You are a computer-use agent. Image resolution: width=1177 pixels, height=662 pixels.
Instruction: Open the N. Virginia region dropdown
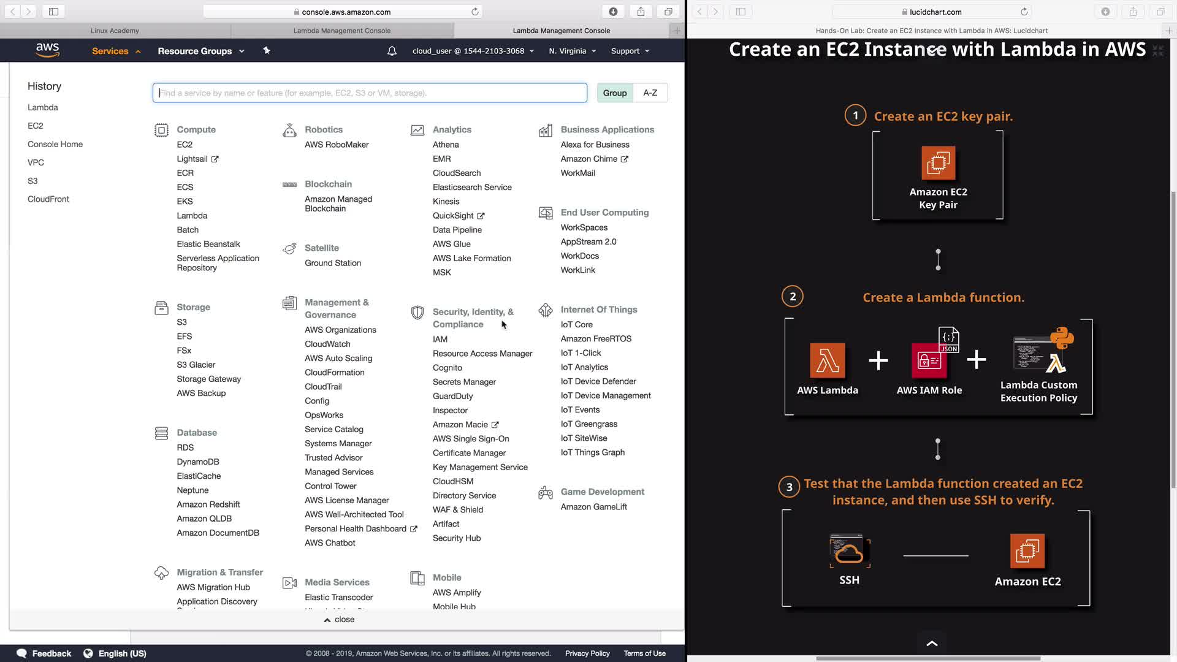(572, 51)
